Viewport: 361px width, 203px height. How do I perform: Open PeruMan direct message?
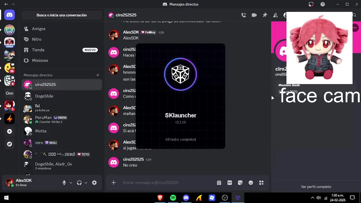(61, 119)
